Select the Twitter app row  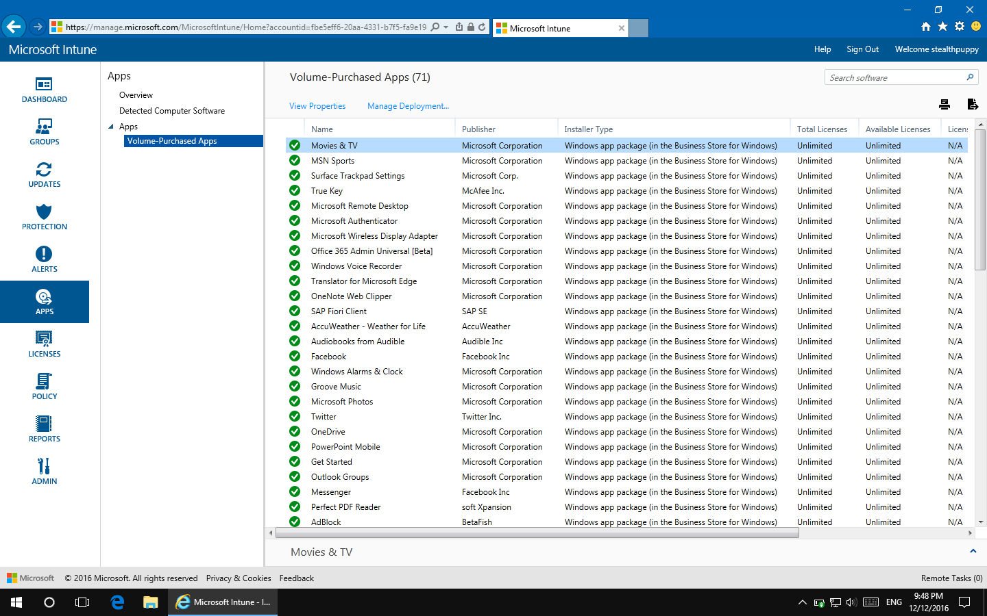tap(626, 417)
